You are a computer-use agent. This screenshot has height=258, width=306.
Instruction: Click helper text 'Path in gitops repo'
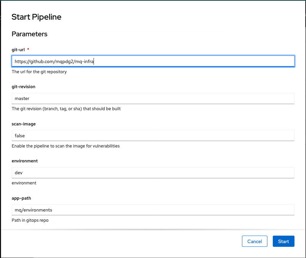[30, 220]
